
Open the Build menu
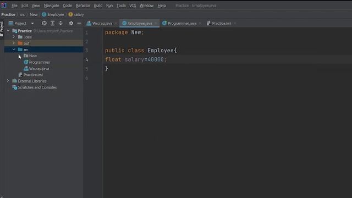point(98,5)
